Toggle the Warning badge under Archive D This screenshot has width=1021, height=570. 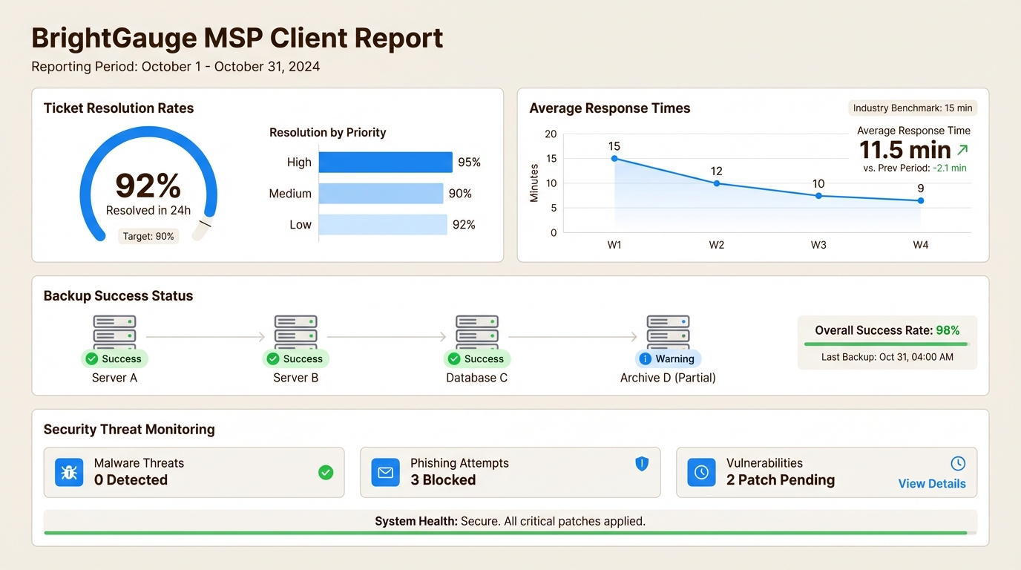(x=667, y=358)
